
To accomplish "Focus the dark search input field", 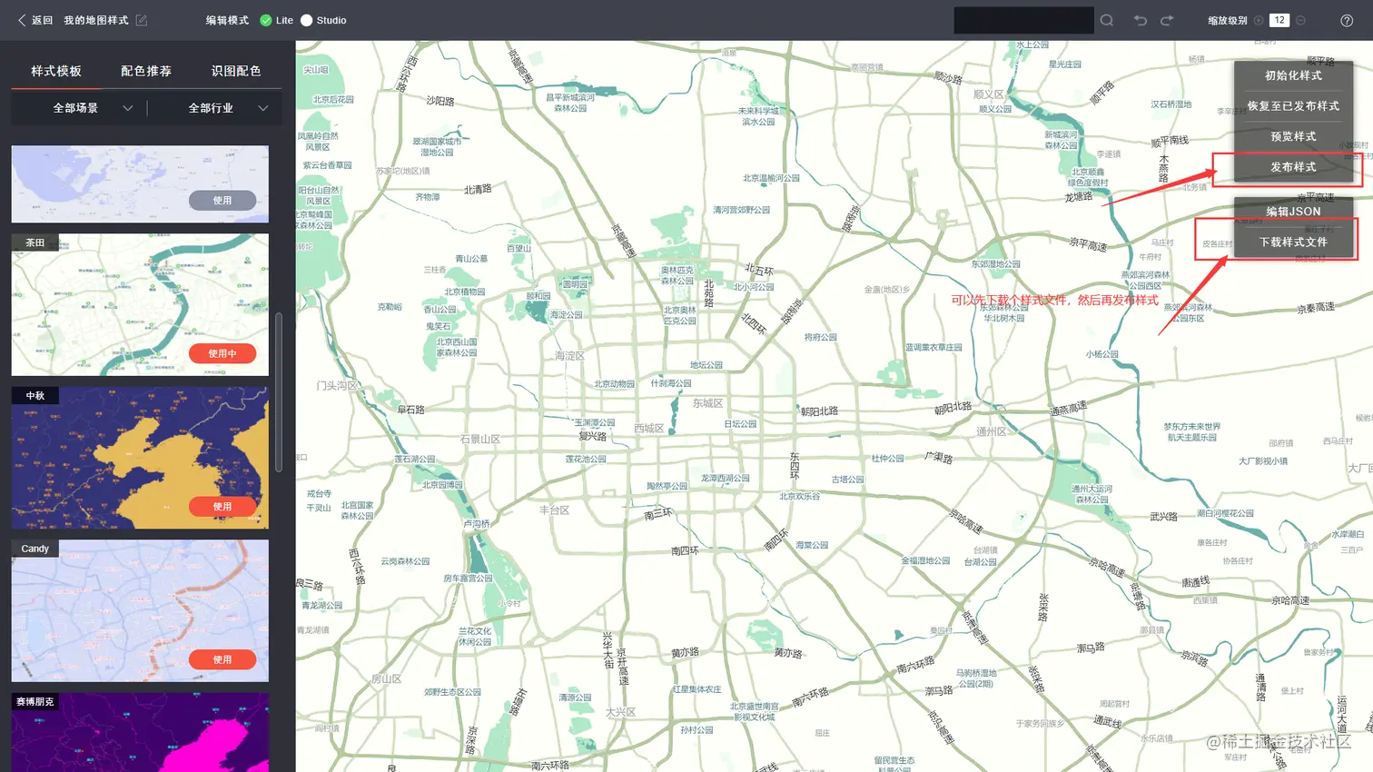I will pos(1023,20).
